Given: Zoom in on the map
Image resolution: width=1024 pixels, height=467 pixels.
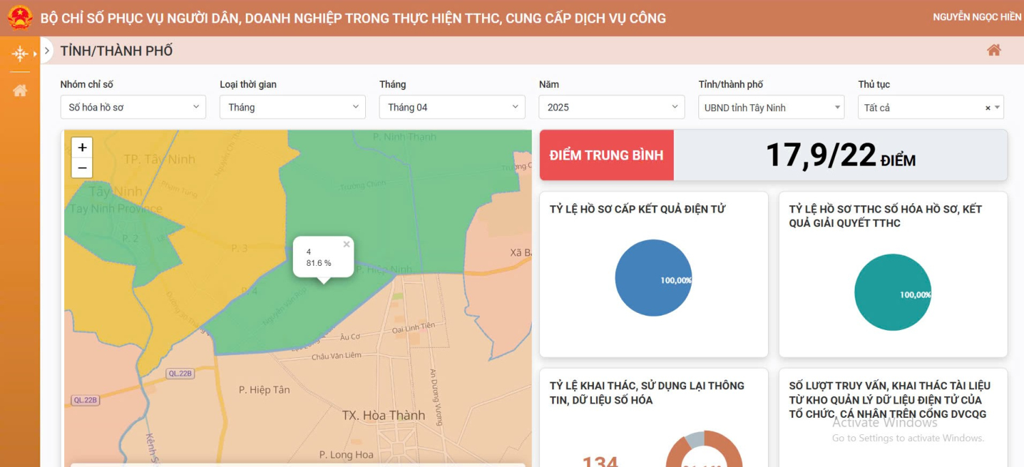Looking at the screenshot, I should 82,147.
